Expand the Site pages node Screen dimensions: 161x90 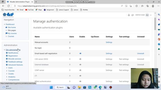click(x=6, y=30)
